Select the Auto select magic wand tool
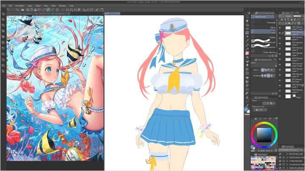The height and width of the screenshot is (171, 305). pyautogui.click(x=247, y=37)
